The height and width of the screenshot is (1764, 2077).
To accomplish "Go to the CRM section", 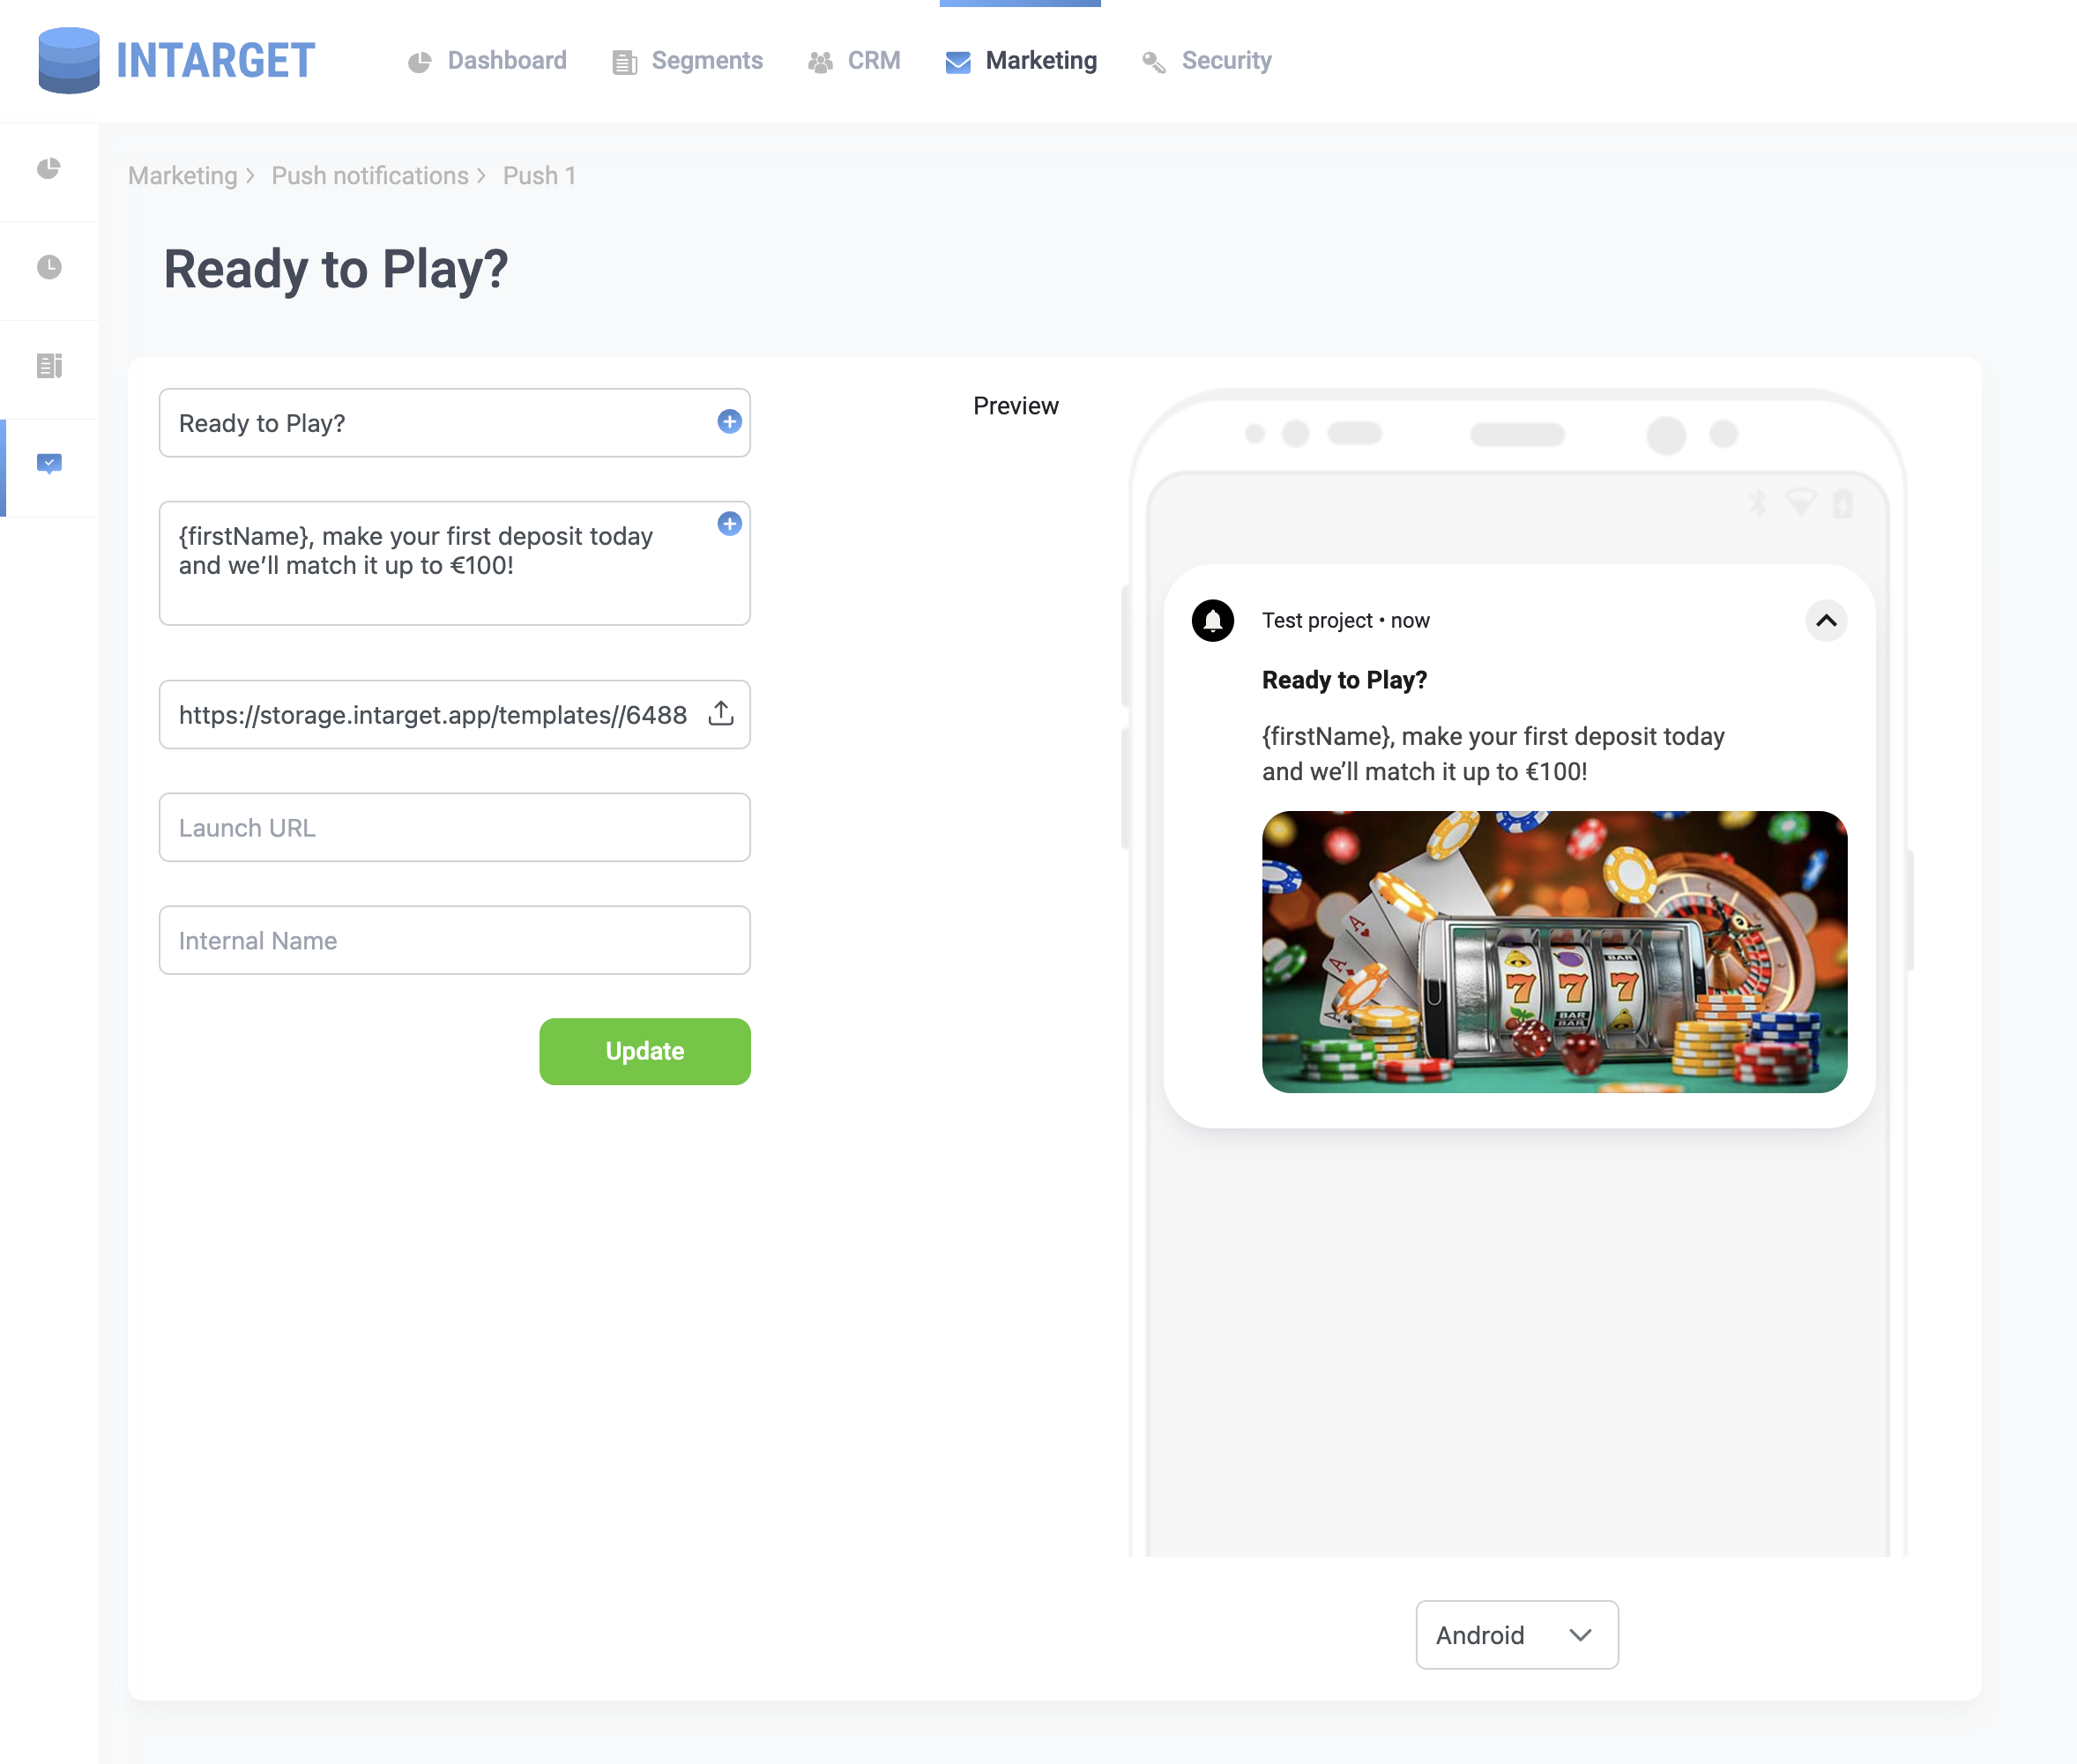I will [x=854, y=61].
